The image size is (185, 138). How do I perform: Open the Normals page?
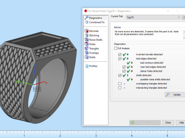coord(94,31)
